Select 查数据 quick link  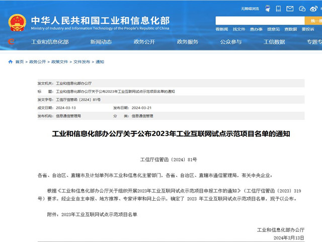click(x=291, y=29)
